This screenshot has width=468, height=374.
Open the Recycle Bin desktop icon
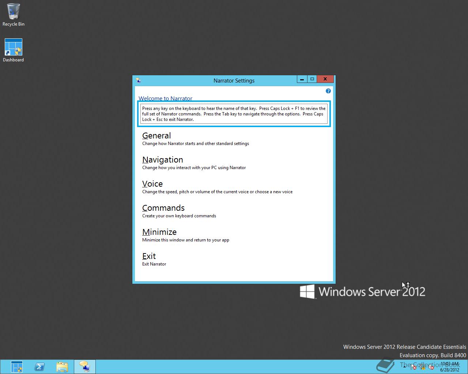(x=13, y=15)
